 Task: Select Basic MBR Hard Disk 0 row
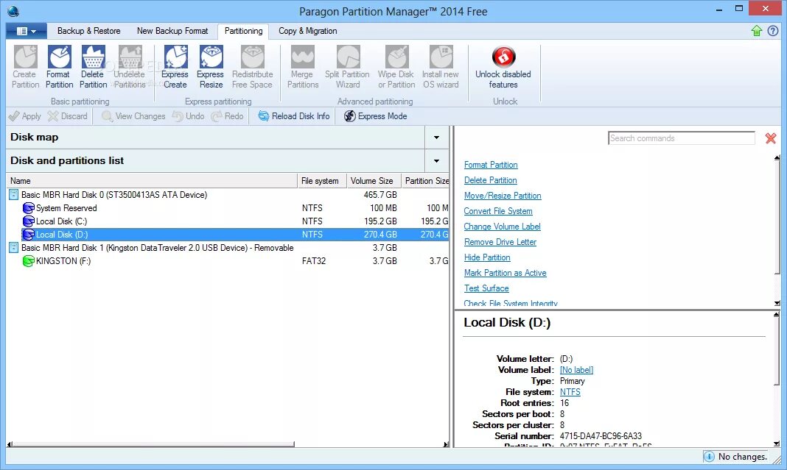point(228,195)
